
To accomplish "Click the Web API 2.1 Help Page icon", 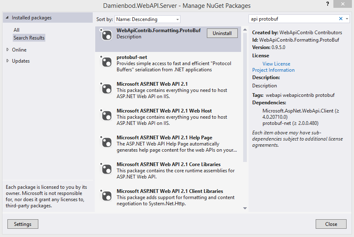I will click(x=106, y=142).
